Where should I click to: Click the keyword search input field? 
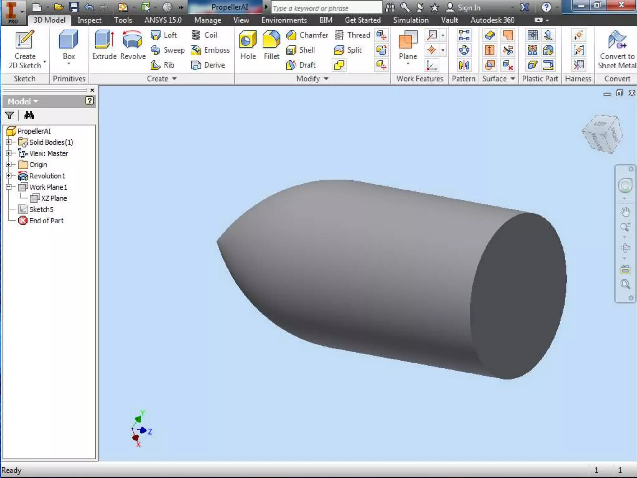326,8
